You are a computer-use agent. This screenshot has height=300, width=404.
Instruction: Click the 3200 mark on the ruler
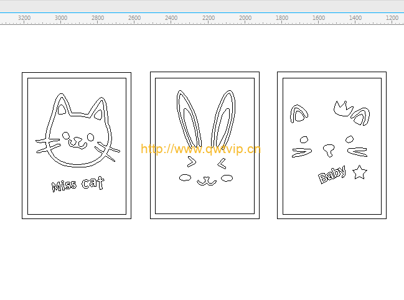point(24,18)
